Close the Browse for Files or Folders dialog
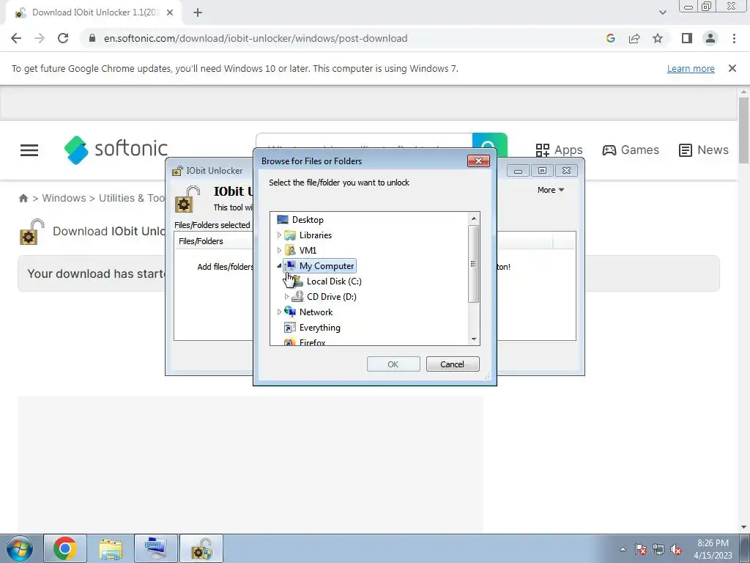Image resolution: width=750 pixels, height=563 pixels. [x=478, y=161]
